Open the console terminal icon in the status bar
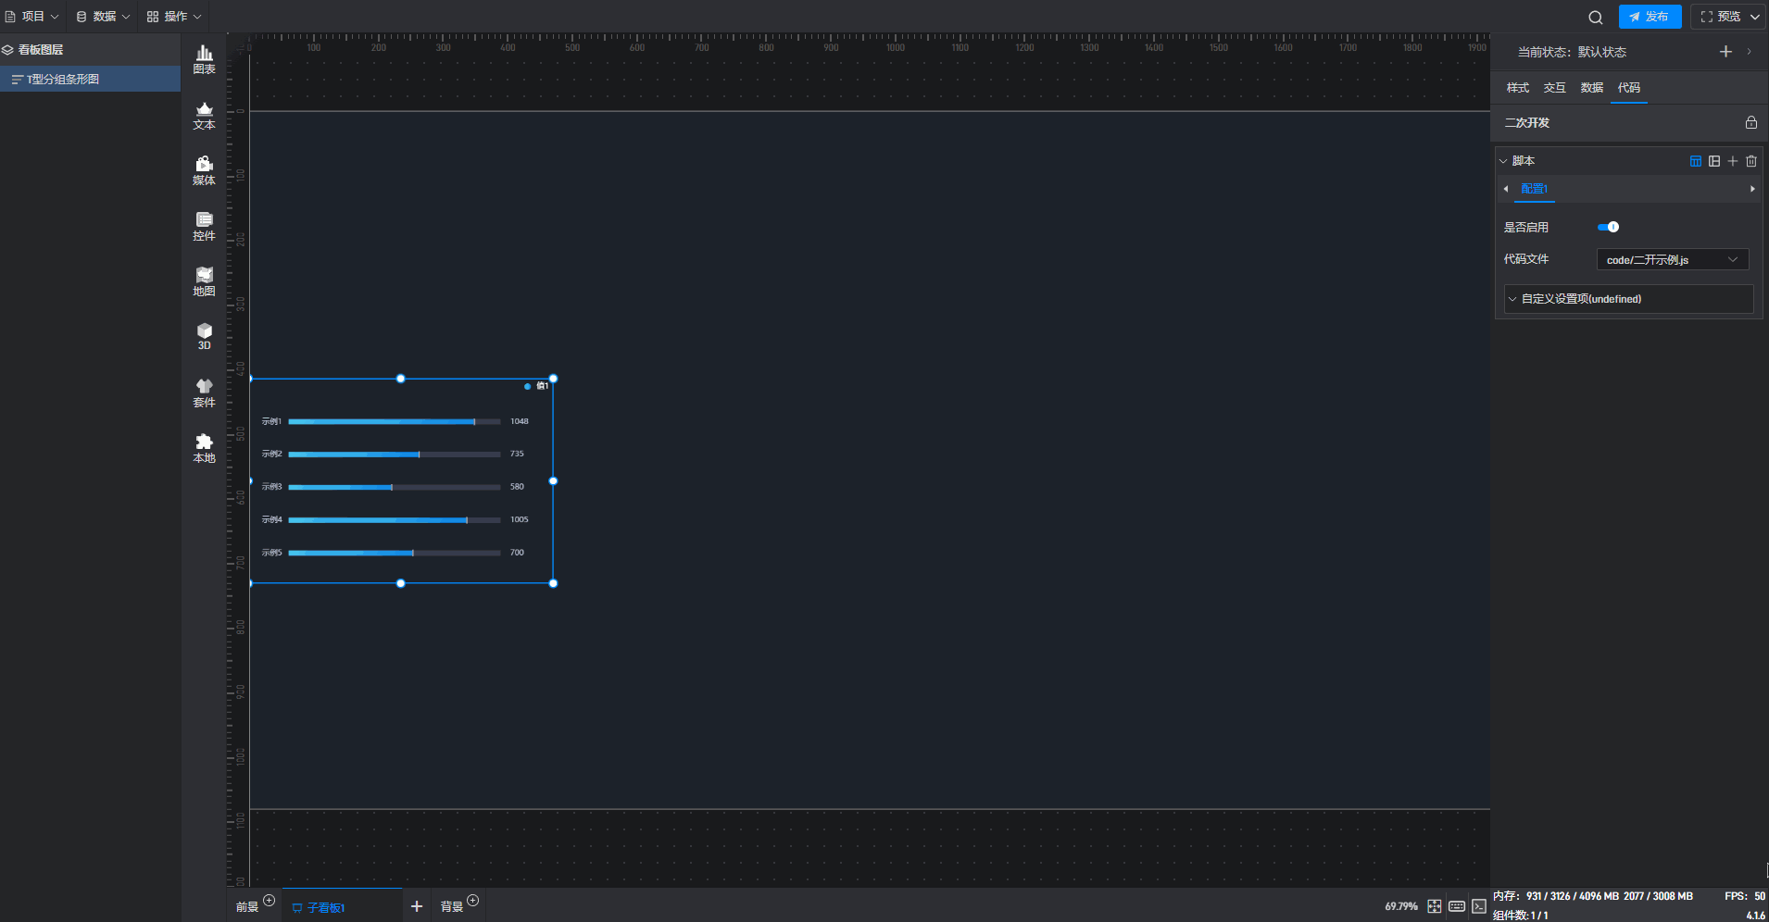Image resolution: width=1769 pixels, height=922 pixels. (1479, 906)
